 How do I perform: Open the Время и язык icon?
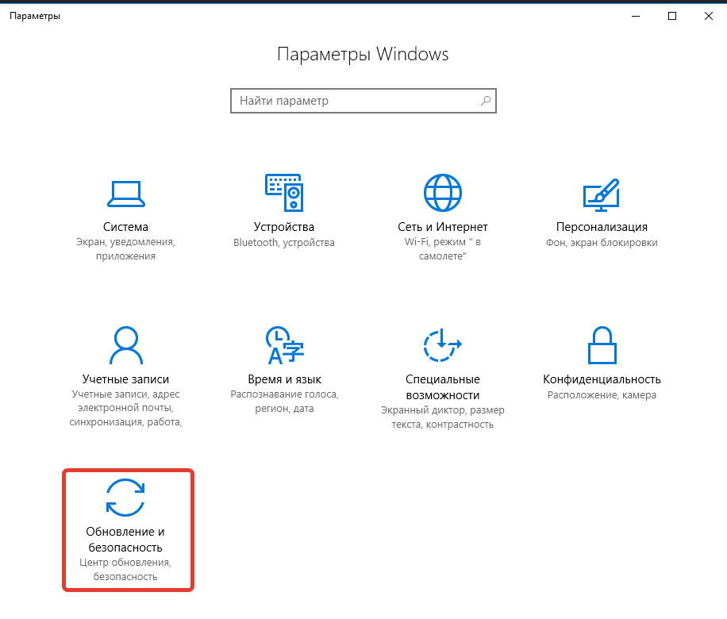coord(284,345)
